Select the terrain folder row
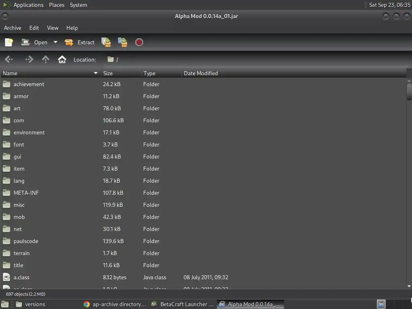Image resolution: width=412 pixels, height=309 pixels. click(x=203, y=253)
